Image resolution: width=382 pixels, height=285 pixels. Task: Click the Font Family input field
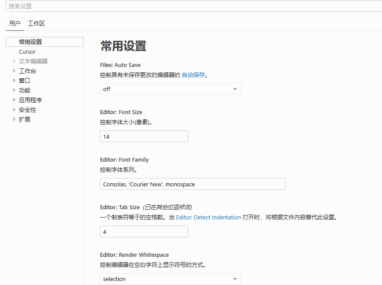[x=193, y=184]
